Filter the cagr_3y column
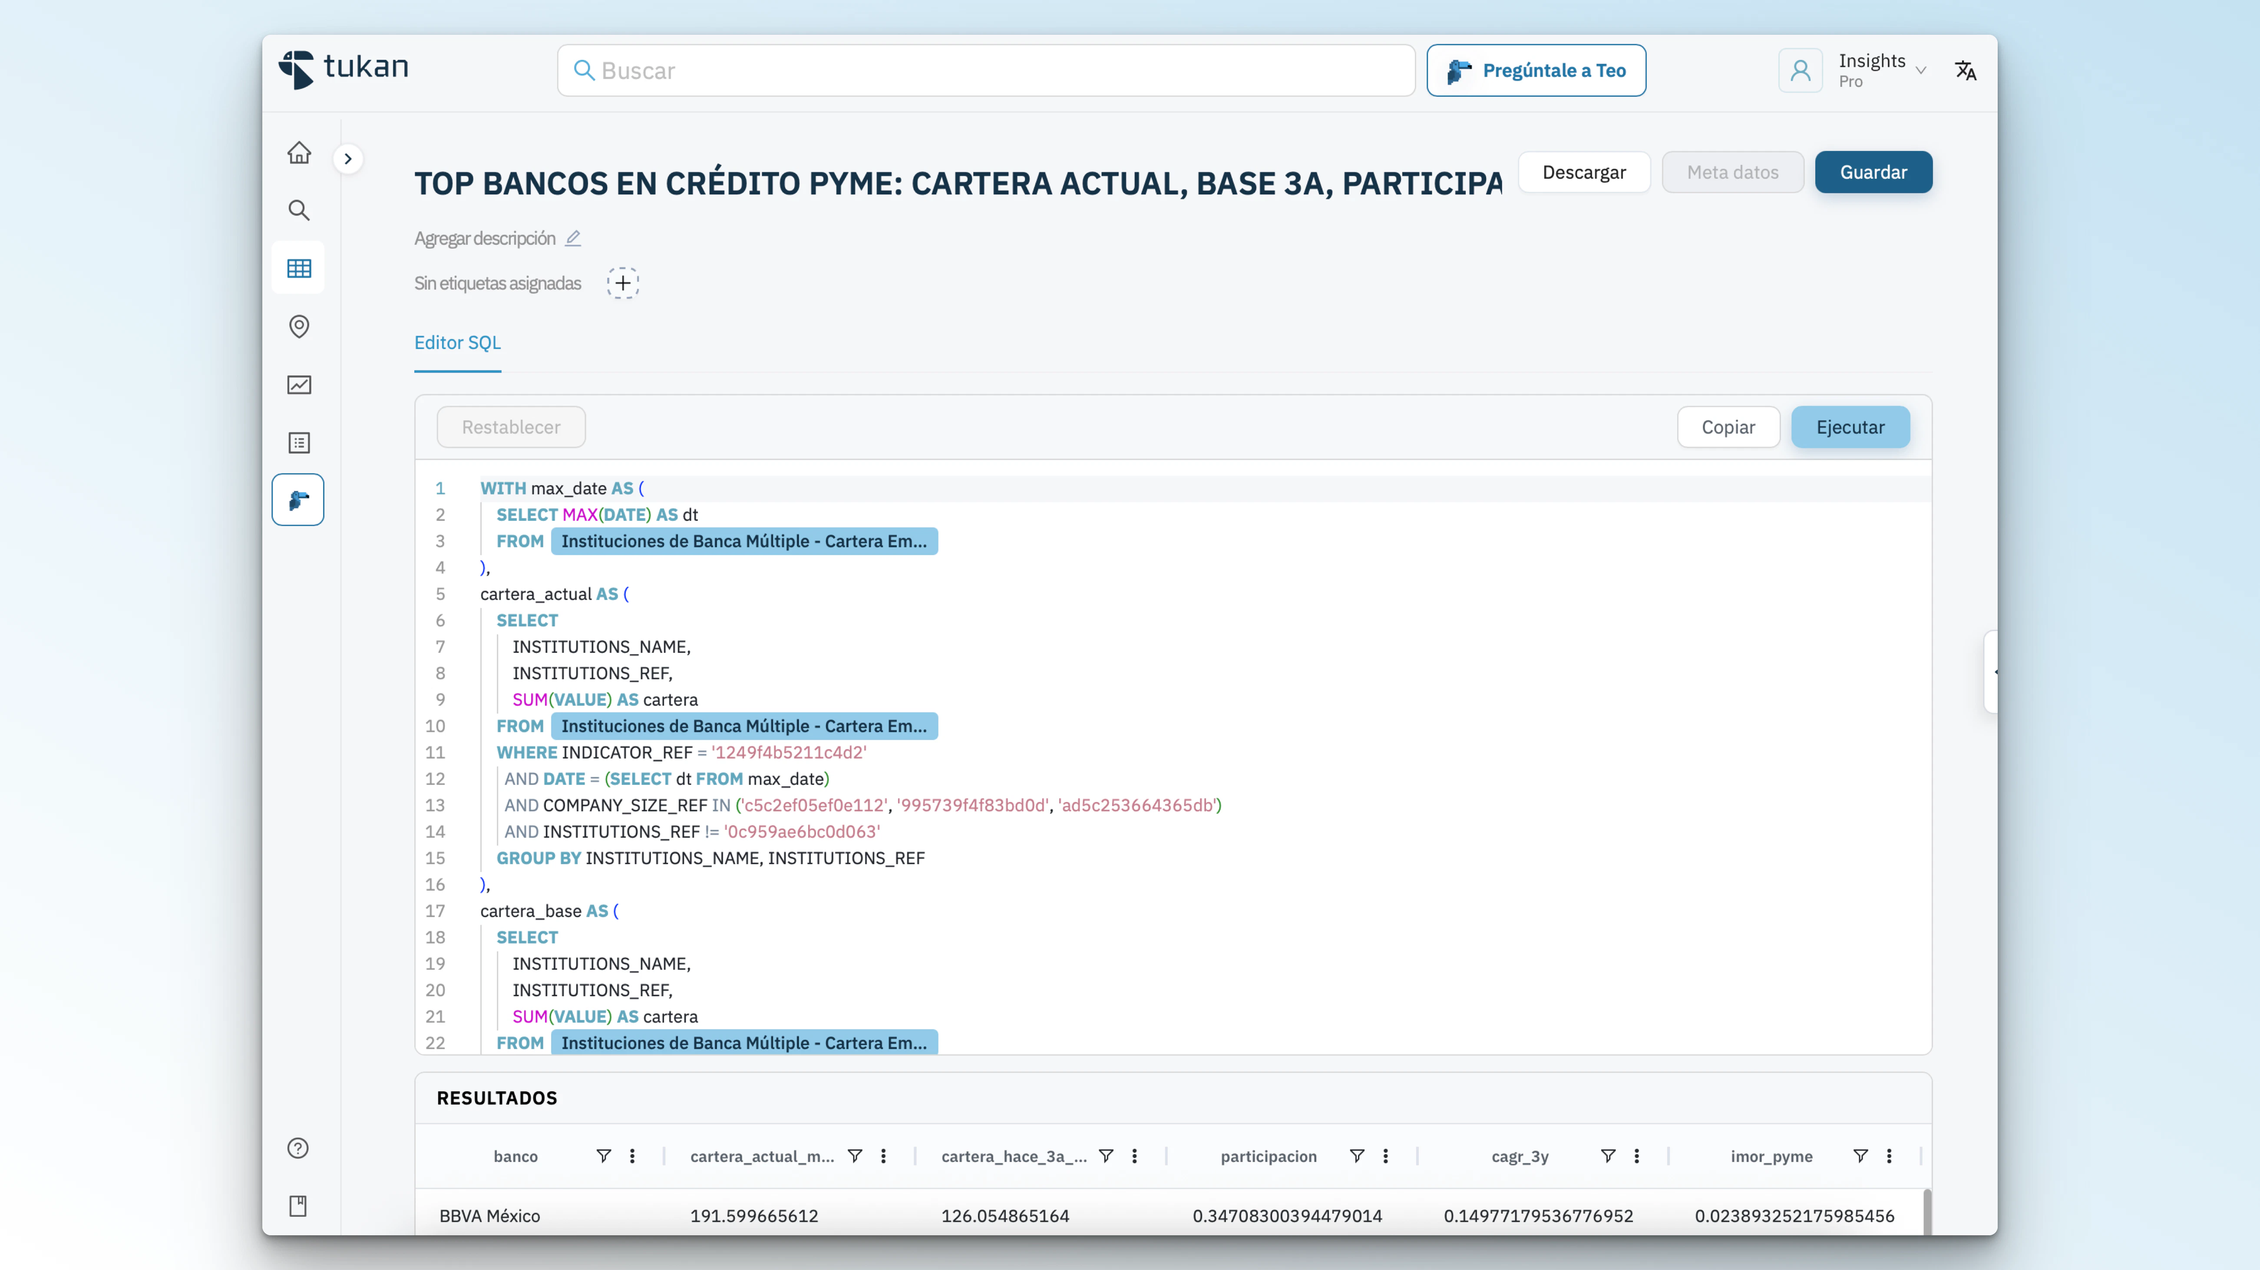The image size is (2260, 1270). 1608,1156
